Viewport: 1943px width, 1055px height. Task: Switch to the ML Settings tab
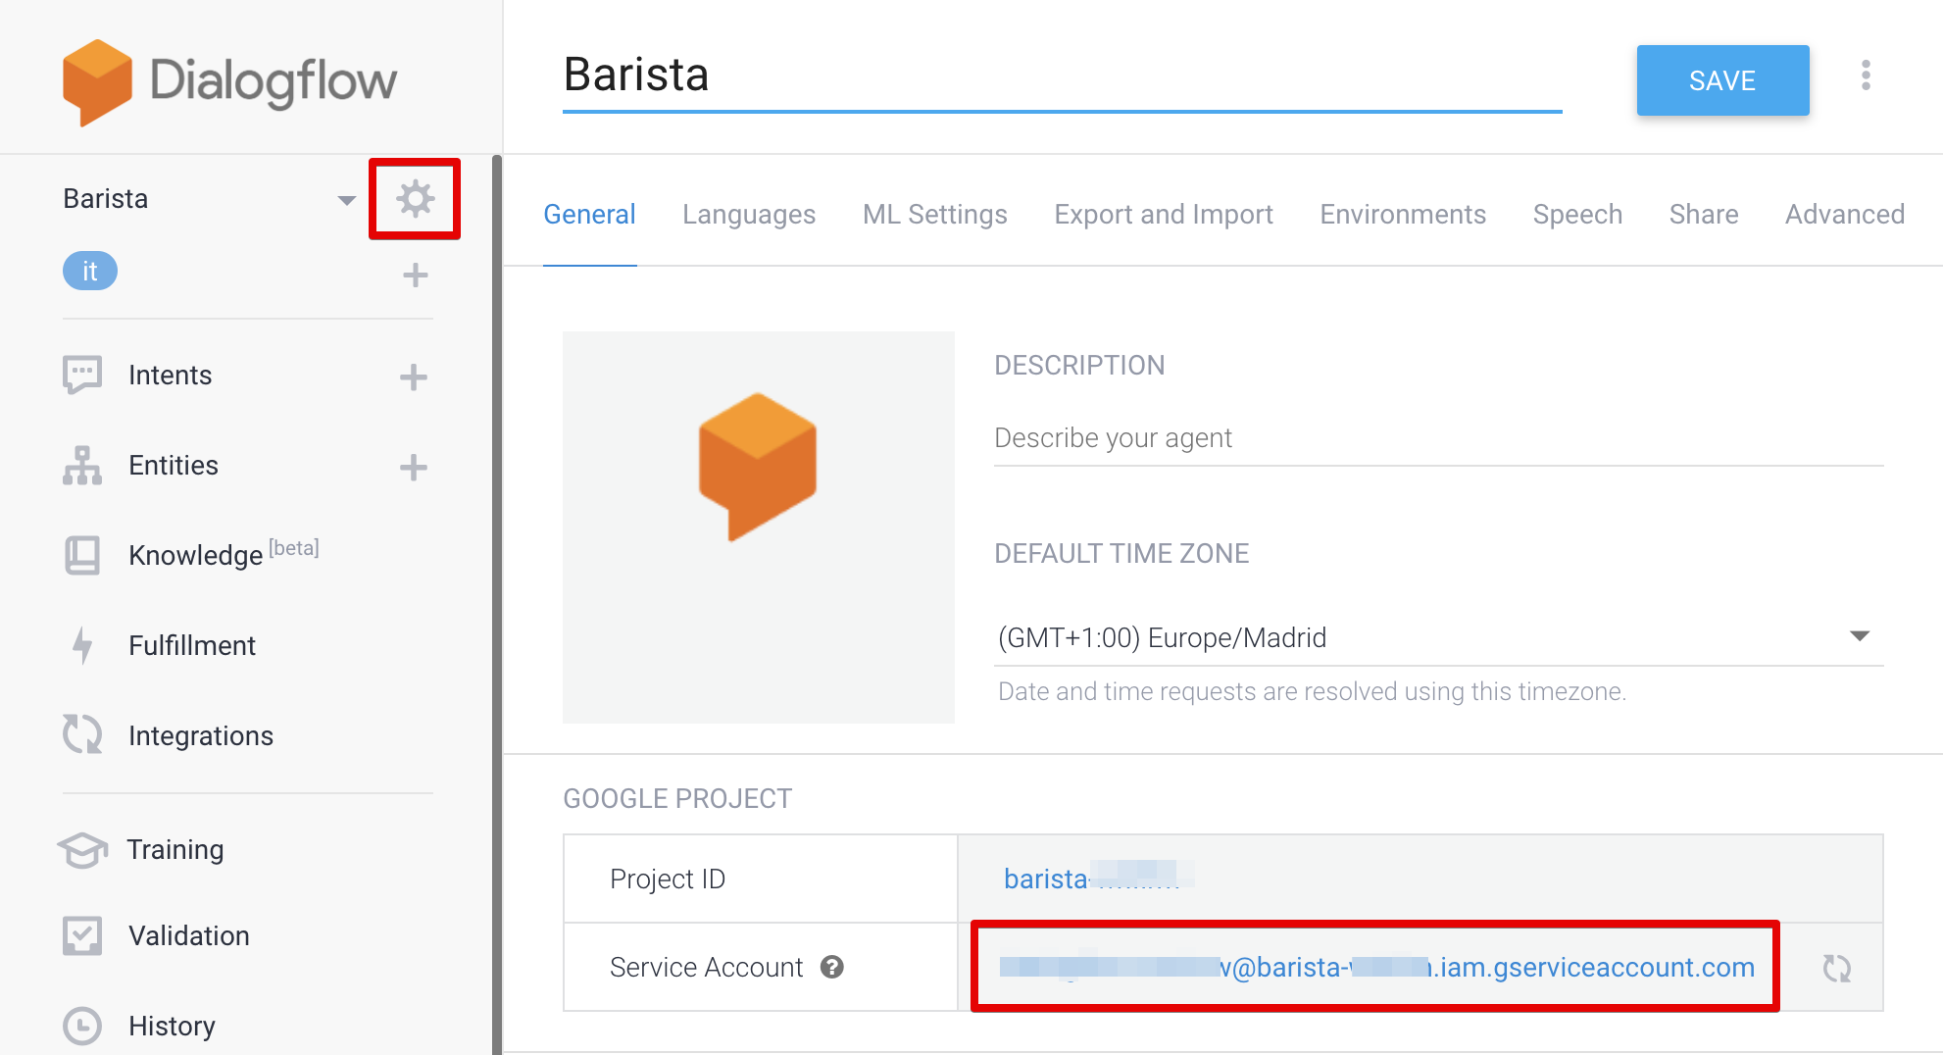(x=935, y=215)
